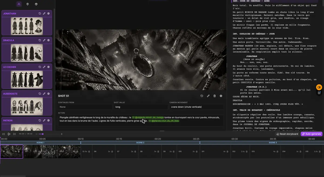Open the script list panel icon
324x177 pixels.
coord(319,93)
